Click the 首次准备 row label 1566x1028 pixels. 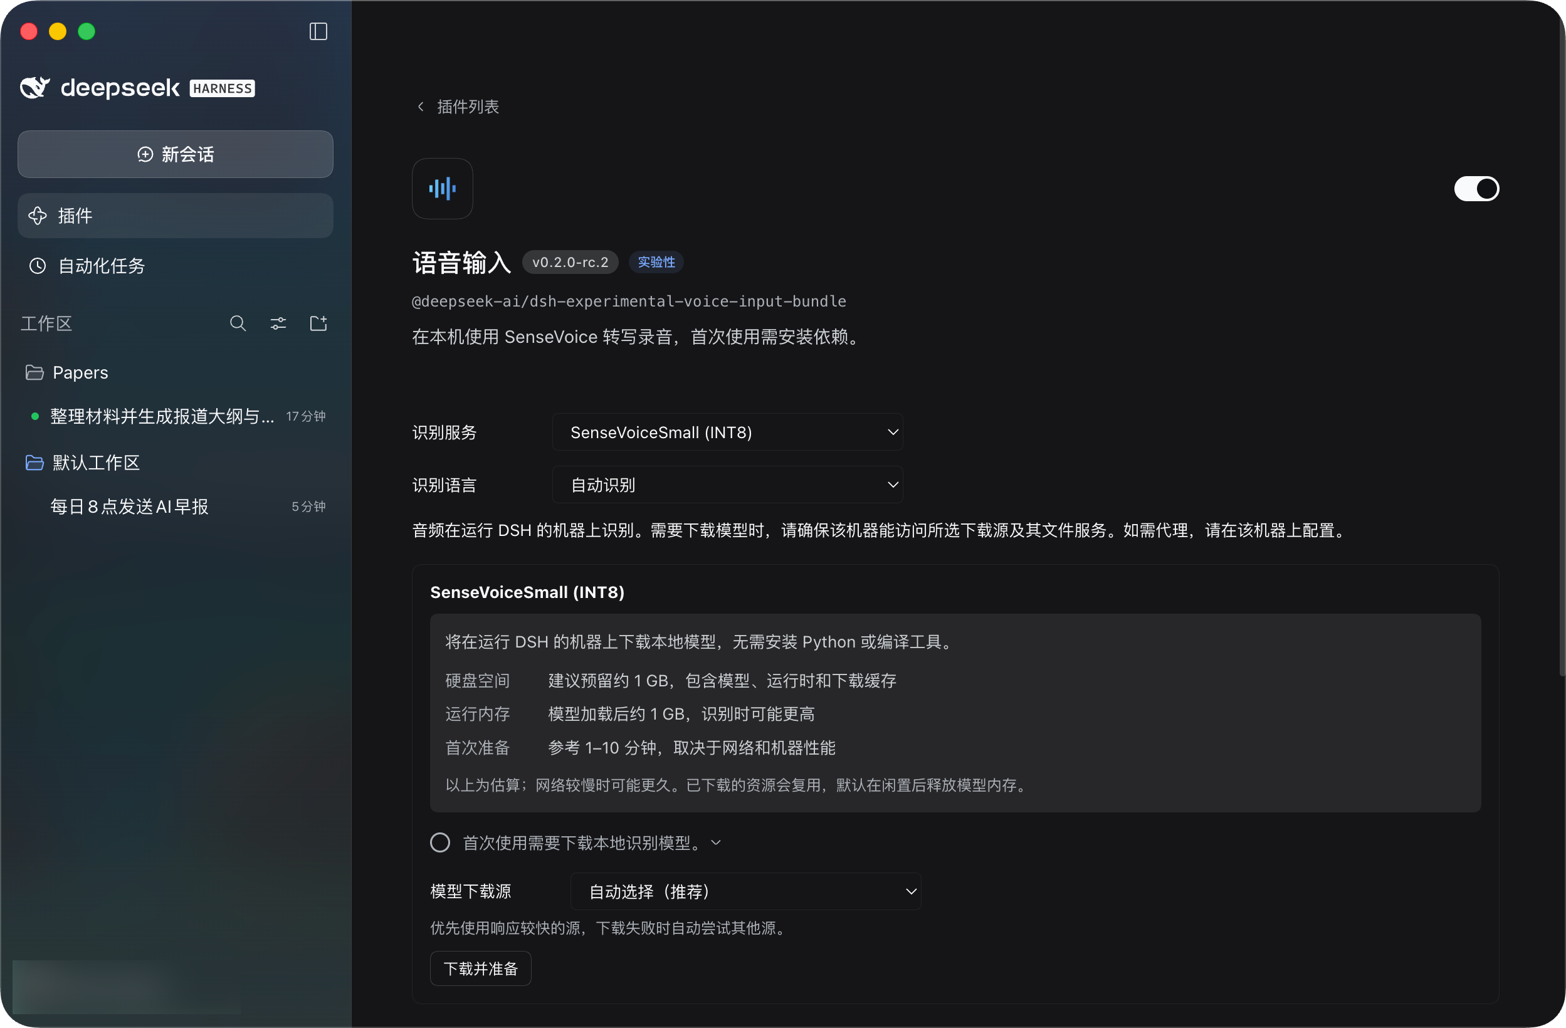click(478, 748)
